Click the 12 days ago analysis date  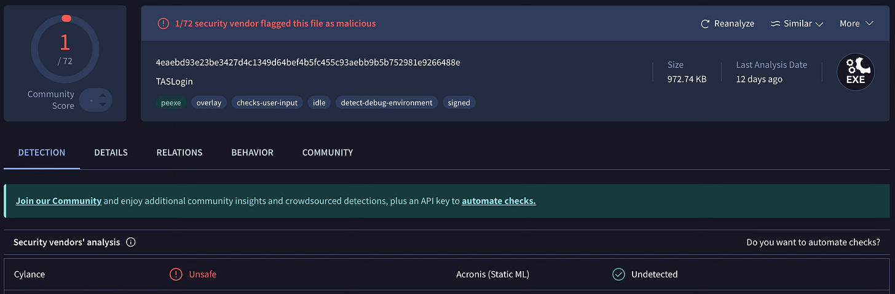[760, 79]
